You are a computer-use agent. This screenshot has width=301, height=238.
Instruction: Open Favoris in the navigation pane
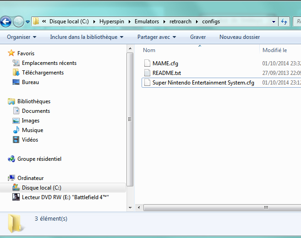tap(26, 53)
